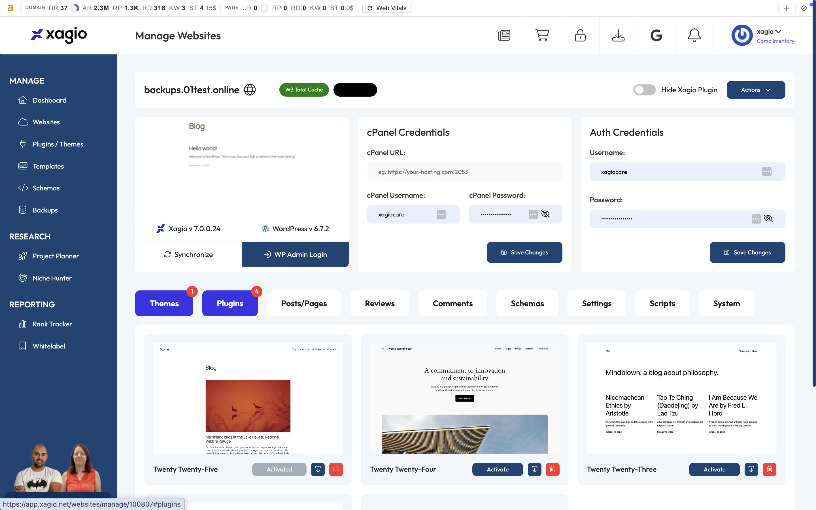Viewport: 816px width, 510px height.
Task: Delete Twenty Twenty-Four theme trash icon
Action: point(553,469)
